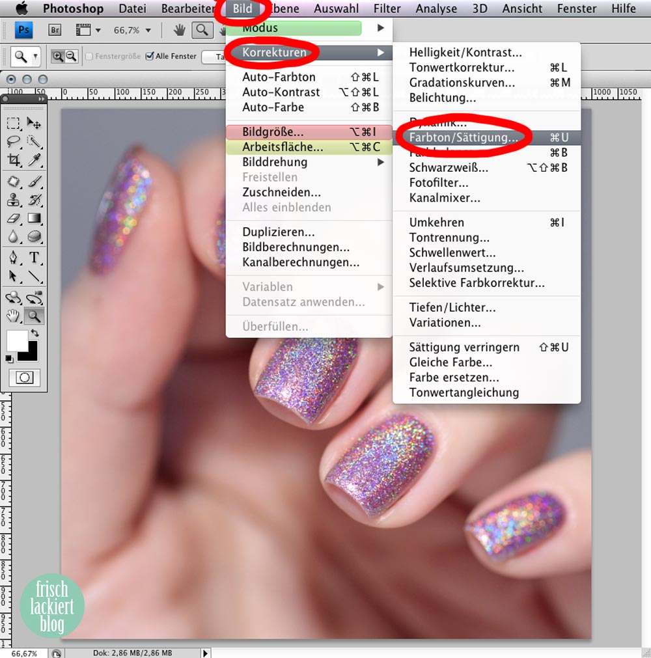Select the Gradient tool

coord(34,218)
